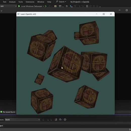The image size is (131, 131).
Task: Click the clock icon in Output toolbar
Action: [x=65, y=119]
